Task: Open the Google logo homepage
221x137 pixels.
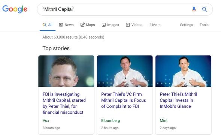Action: pyautogui.click(x=15, y=9)
